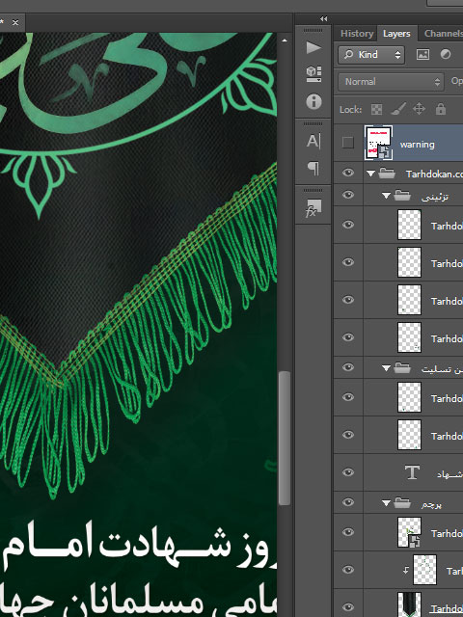Viewport: 463px width, 617px height.
Task: Select the شهاد text layer name
Action: tap(449, 474)
